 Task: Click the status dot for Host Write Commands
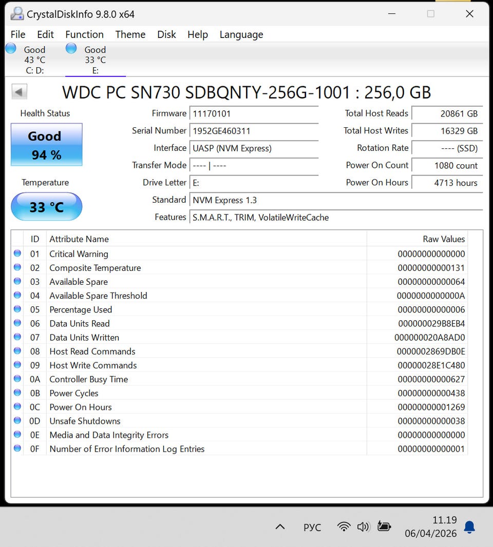(x=17, y=364)
